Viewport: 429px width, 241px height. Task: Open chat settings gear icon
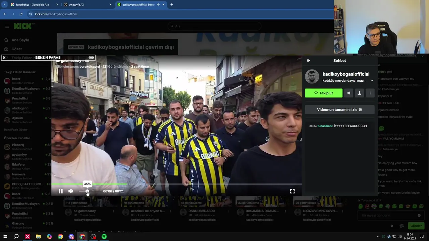point(392,226)
